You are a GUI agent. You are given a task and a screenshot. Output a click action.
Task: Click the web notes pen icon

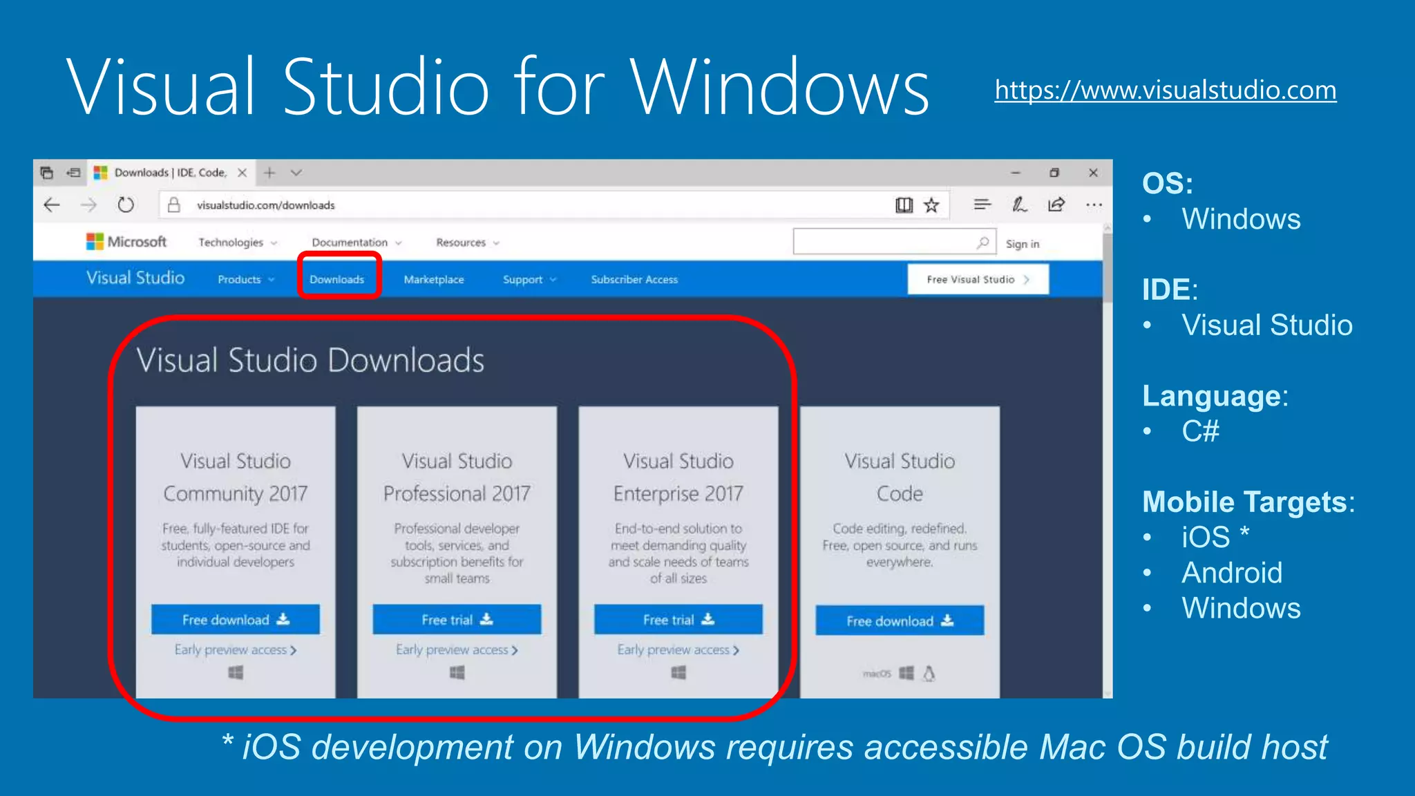(1019, 204)
